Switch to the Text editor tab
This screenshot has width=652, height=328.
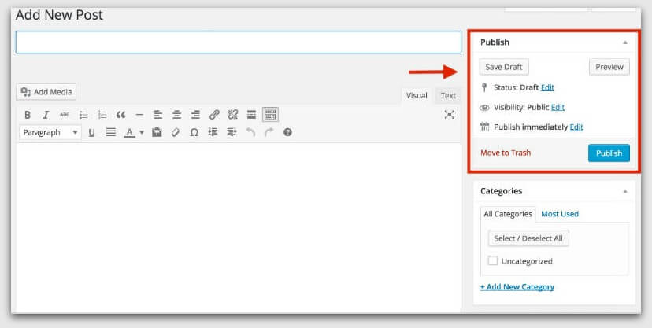click(448, 96)
